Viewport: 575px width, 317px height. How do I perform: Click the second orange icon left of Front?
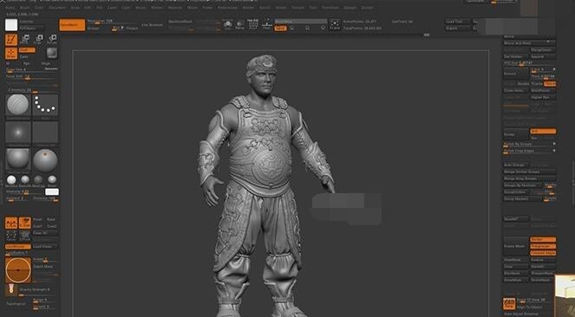click(x=25, y=223)
